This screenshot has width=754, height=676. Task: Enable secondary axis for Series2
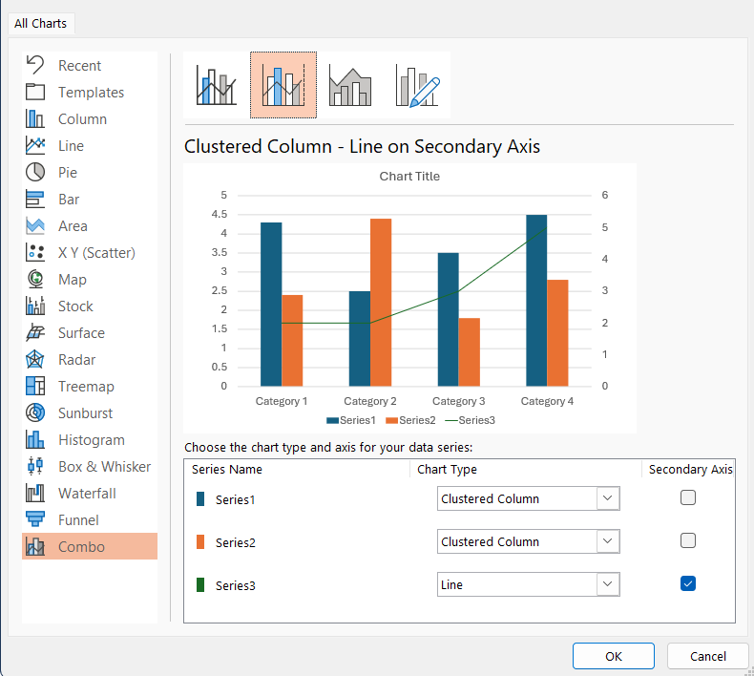(x=687, y=540)
